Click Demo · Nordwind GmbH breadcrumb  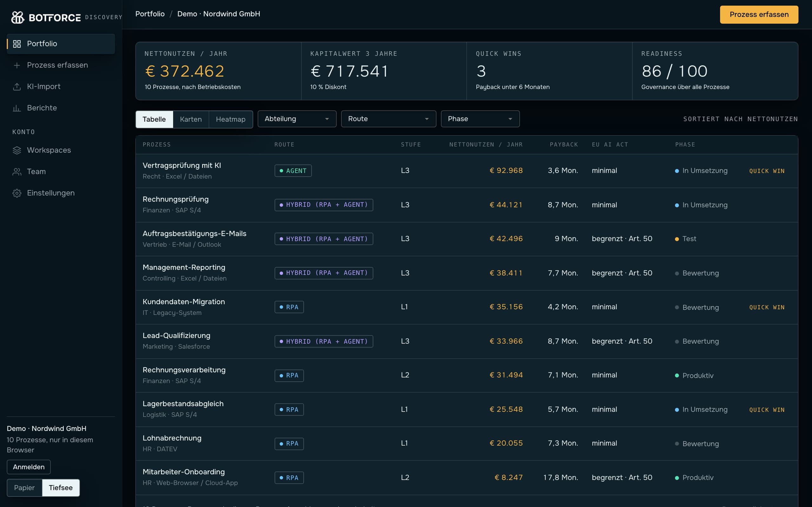(x=219, y=14)
